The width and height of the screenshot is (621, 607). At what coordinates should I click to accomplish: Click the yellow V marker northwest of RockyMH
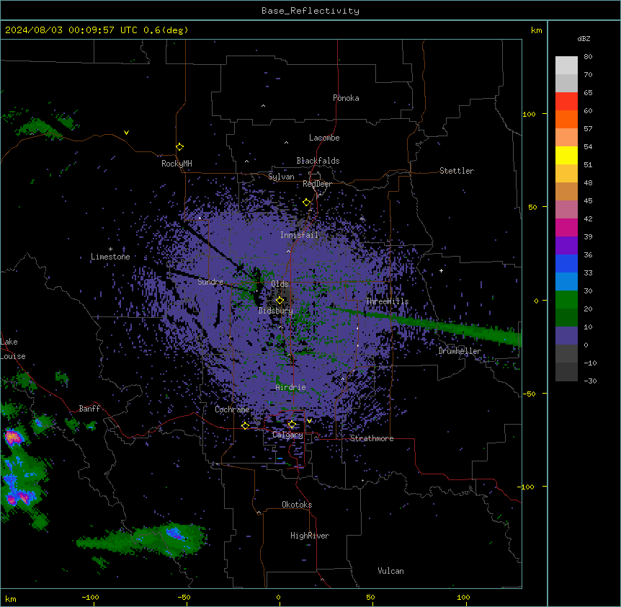click(x=126, y=133)
